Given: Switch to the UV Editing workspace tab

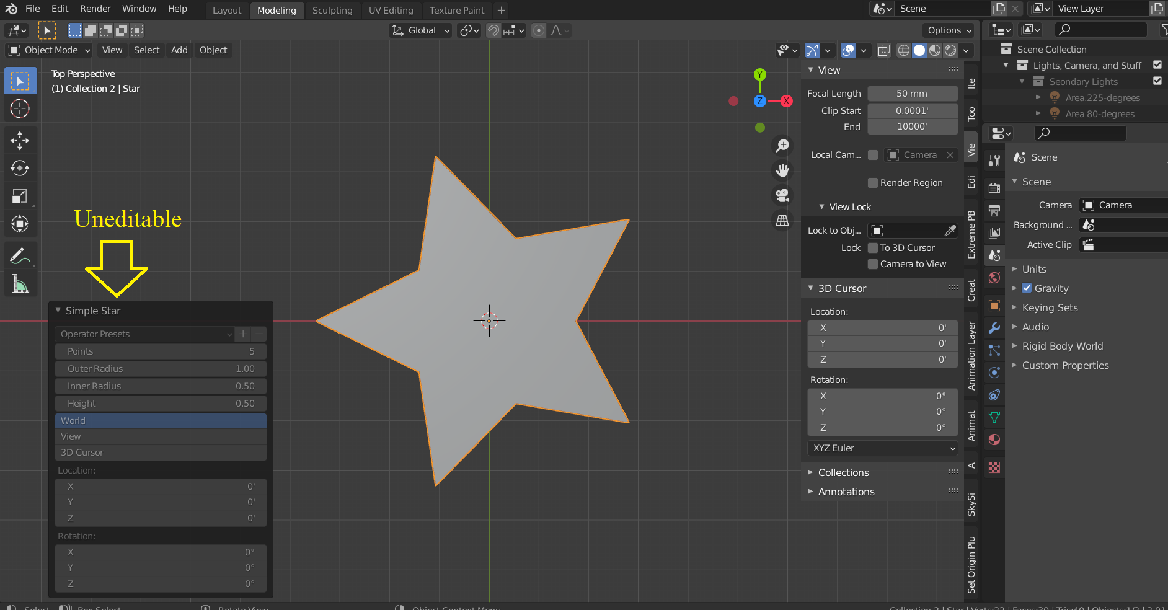Looking at the screenshot, I should (x=391, y=11).
